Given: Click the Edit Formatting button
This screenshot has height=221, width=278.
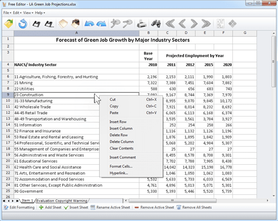Looking at the screenshot, I should [19, 208].
